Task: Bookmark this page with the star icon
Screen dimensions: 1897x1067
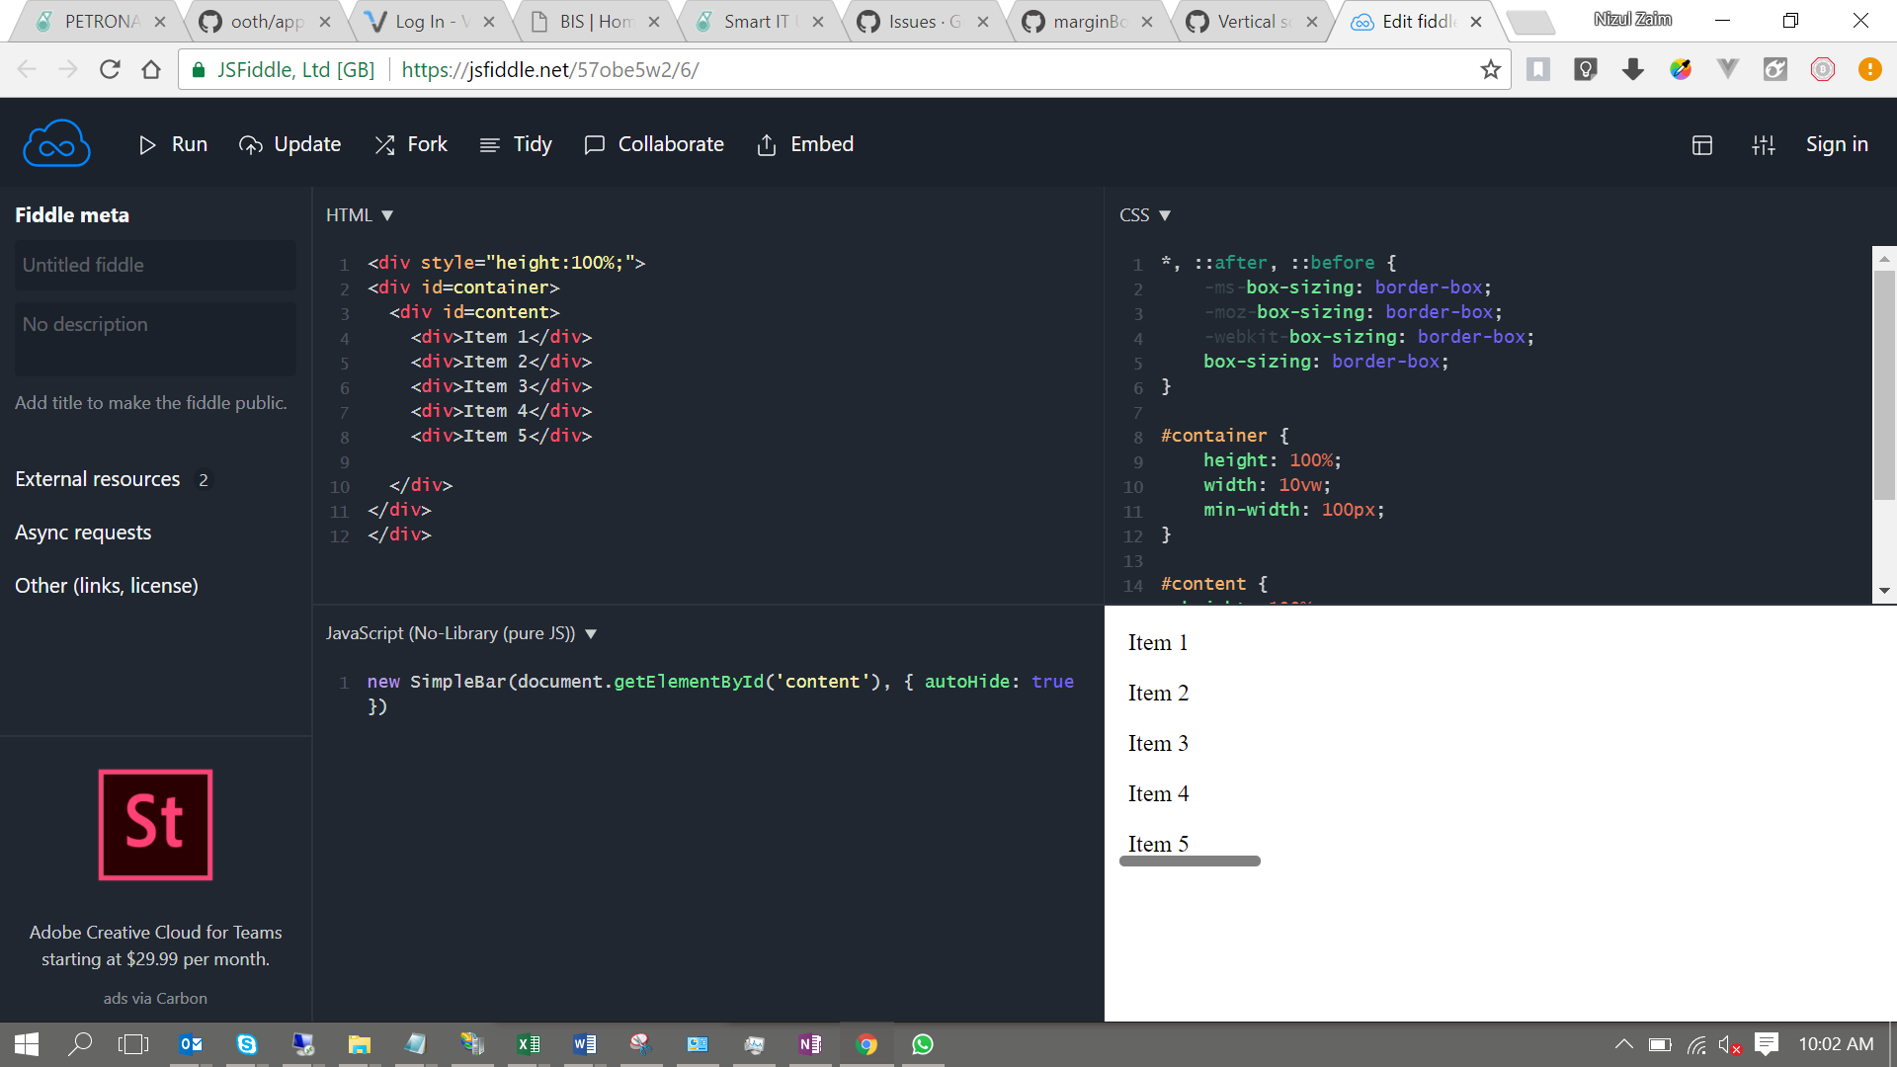Action: click(1491, 69)
